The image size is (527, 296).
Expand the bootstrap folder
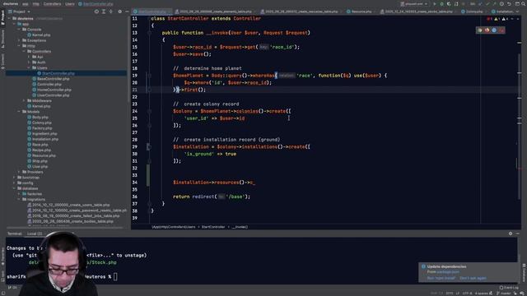(x=14, y=178)
